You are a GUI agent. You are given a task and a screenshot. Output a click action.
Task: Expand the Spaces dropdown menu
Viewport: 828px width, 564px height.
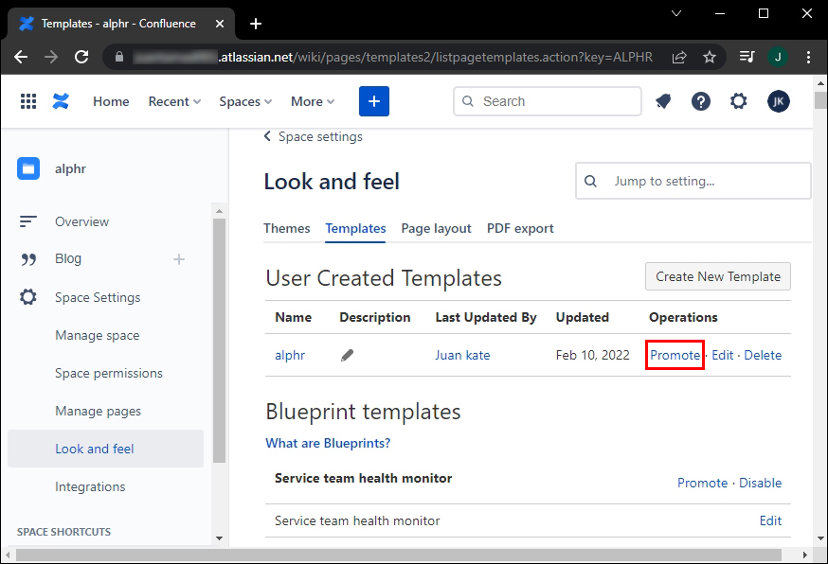click(245, 101)
